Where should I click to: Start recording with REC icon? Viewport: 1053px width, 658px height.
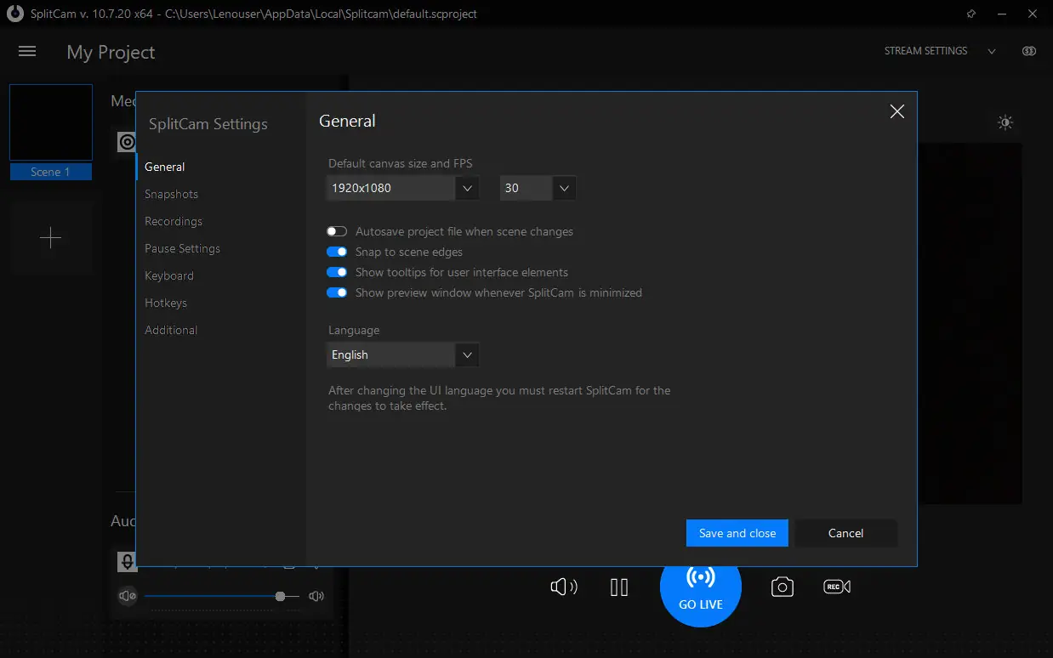click(x=837, y=587)
